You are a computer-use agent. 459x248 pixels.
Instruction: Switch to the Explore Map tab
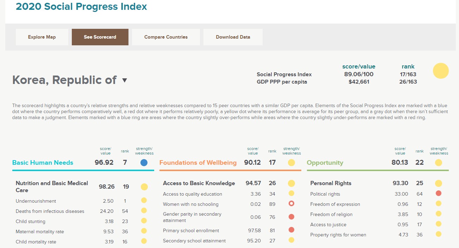coord(42,37)
